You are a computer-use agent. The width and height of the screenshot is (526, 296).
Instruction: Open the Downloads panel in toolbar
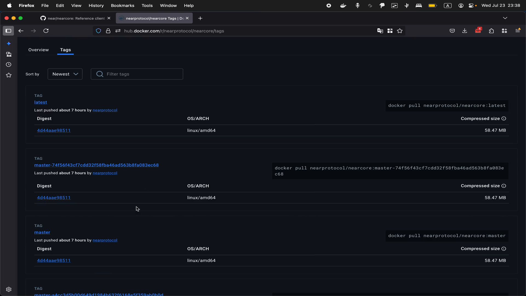point(465,31)
